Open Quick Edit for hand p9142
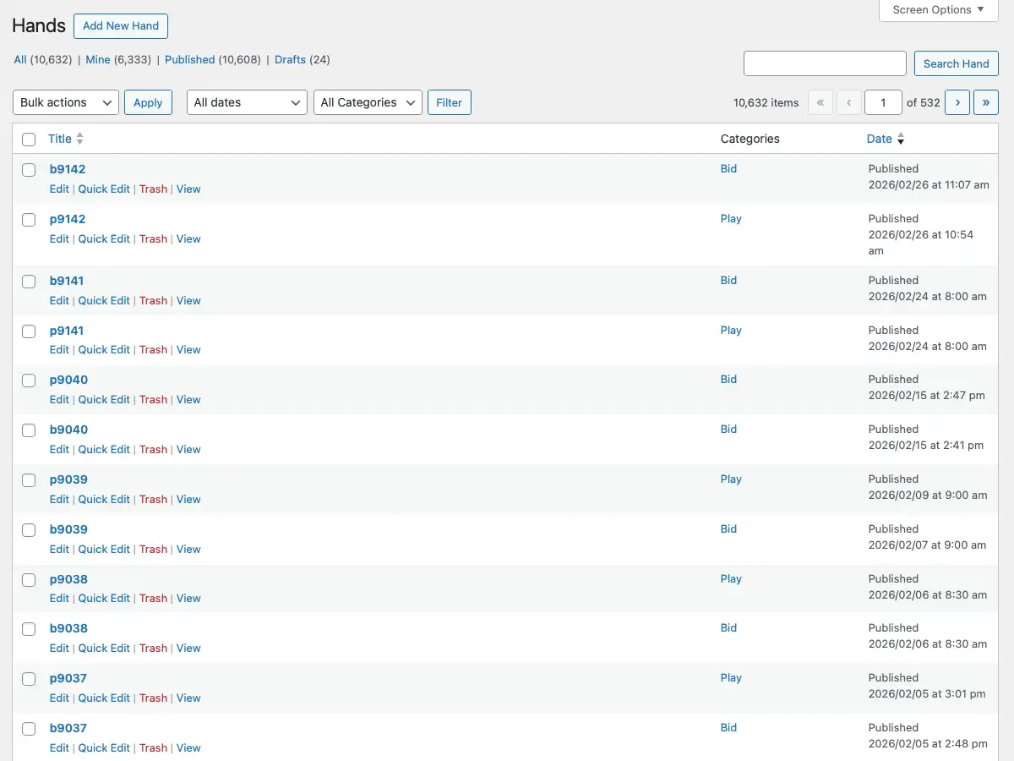 [104, 238]
